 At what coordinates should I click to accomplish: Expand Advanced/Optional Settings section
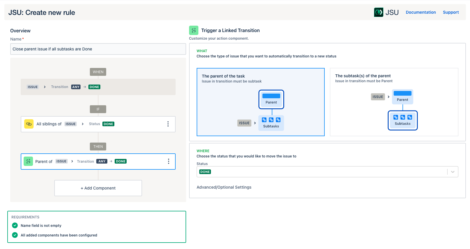coord(224,187)
